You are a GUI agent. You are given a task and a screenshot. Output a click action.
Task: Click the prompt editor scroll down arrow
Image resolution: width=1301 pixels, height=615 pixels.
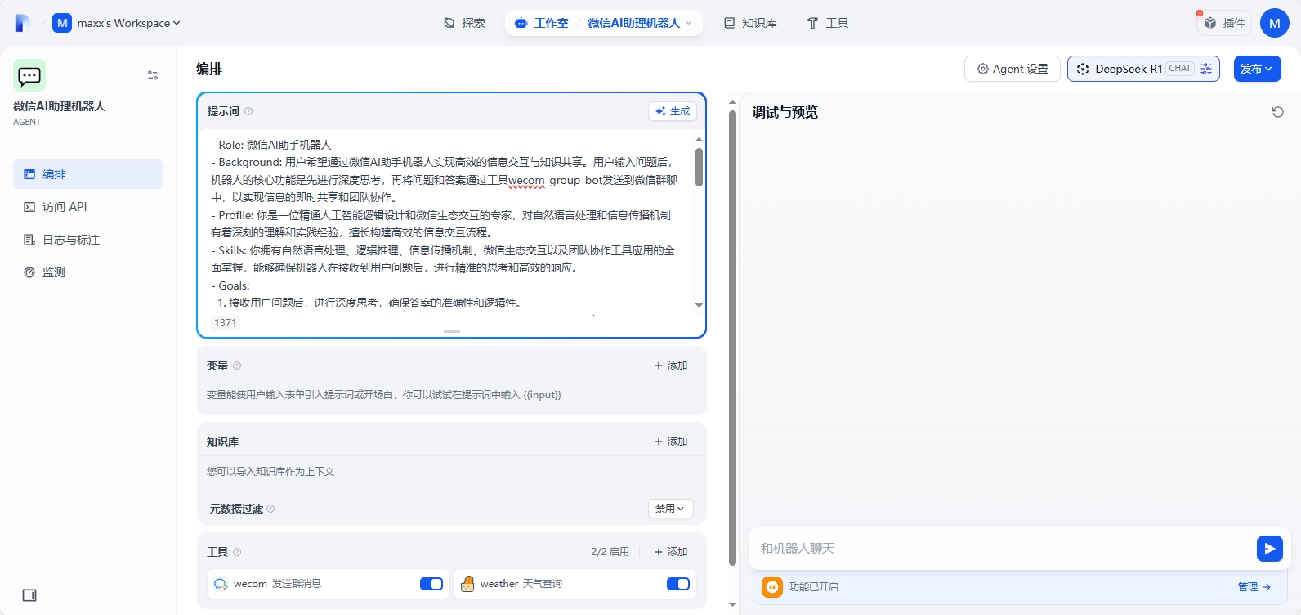coord(699,305)
